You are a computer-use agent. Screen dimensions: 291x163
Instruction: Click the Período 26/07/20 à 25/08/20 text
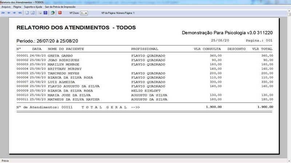click(x=47, y=41)
